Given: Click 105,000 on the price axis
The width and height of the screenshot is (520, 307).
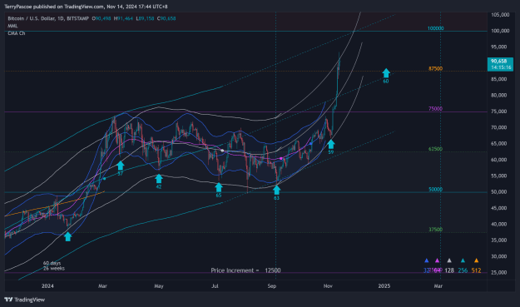Looking at the screenshot, I should pyautogui.click(x=500, y=15).
